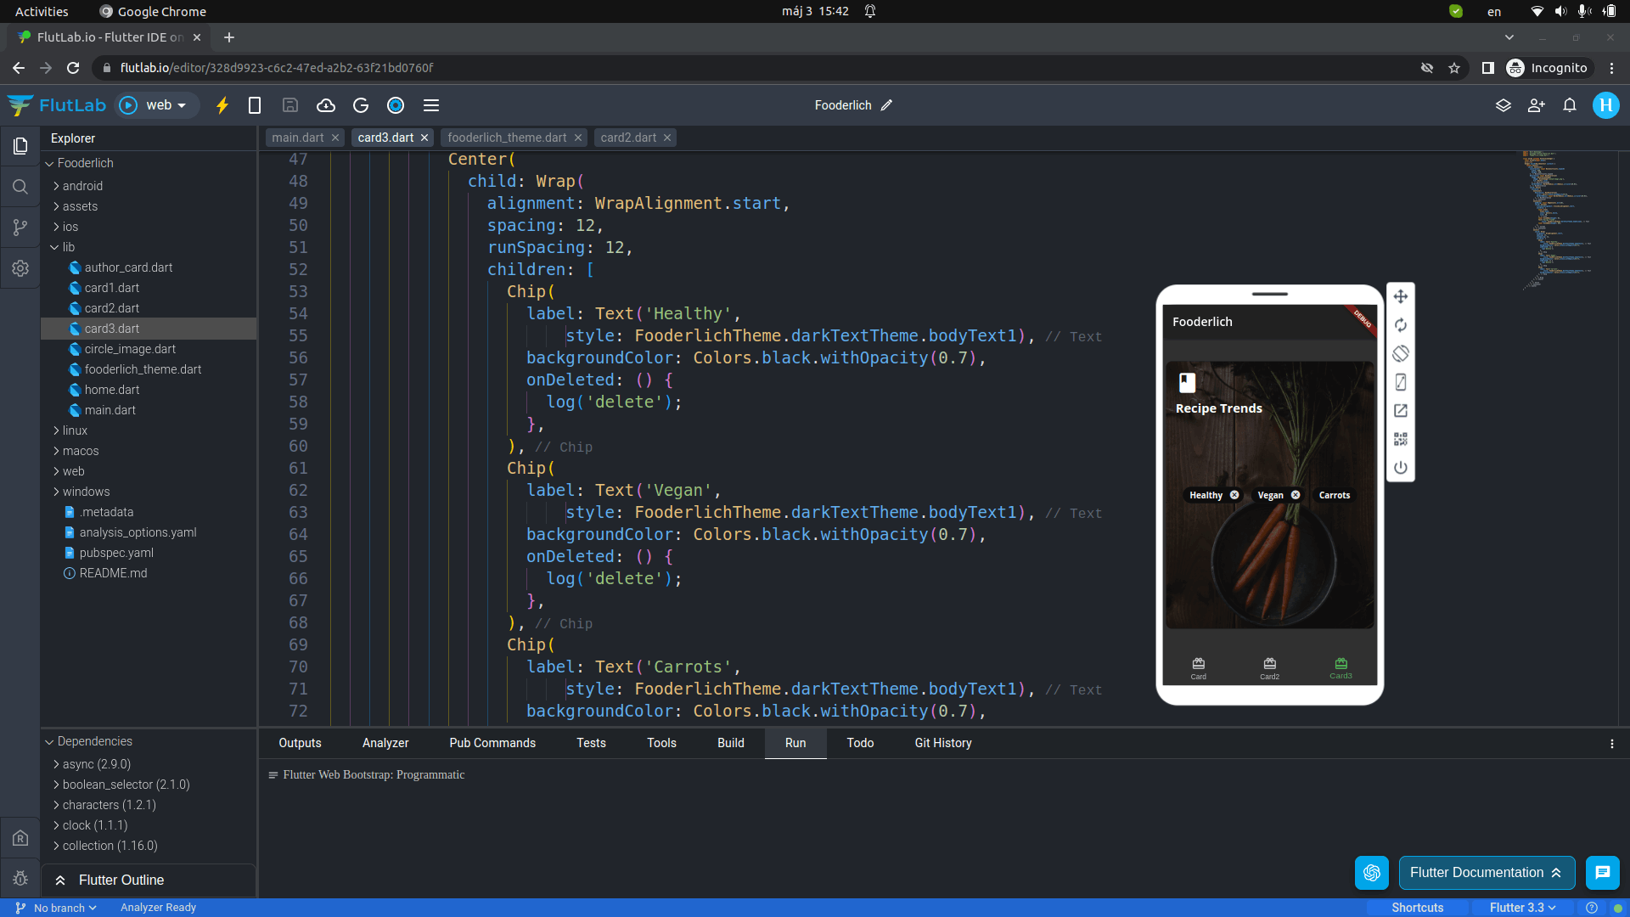This screenshot has height=917, width=1630.
Task: Open the Pub Commands tab
Action: pos(492,743)
